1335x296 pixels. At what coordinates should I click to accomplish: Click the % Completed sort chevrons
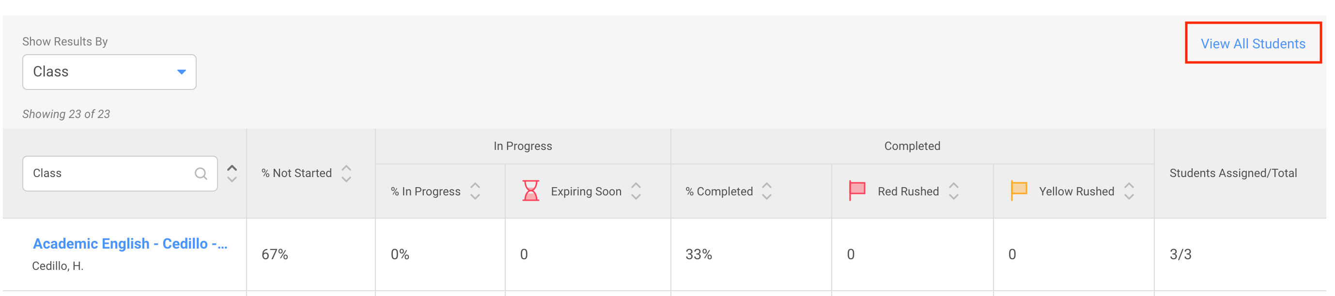point(766,191)
